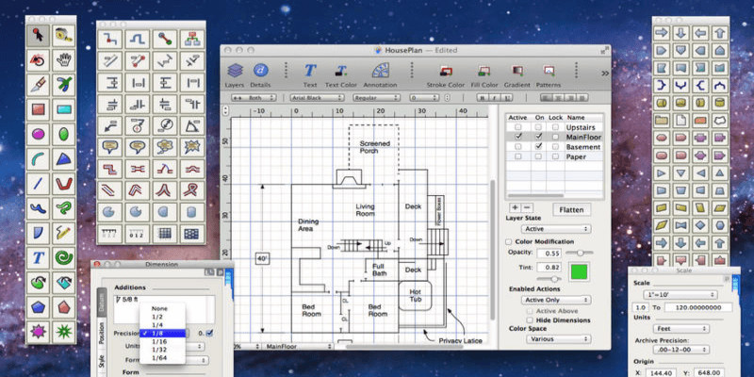The width and height of the screenshot is (754, 377).
Task: Choose the green oval shape tool
Action: [x=63, y=134]
